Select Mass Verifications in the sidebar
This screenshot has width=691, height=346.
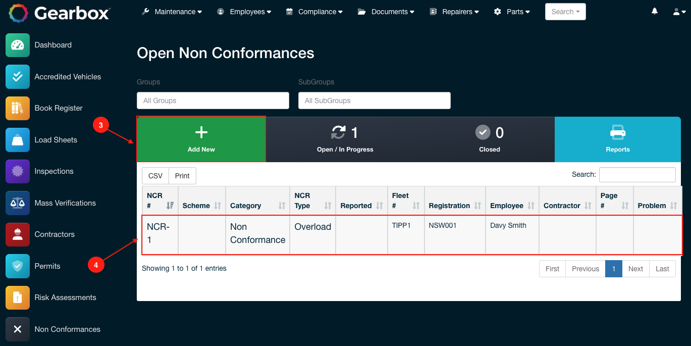(x=65, y=203)
